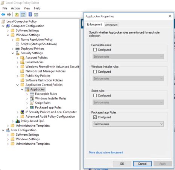Click the Show/Hide Action Pane icon
Screen dimensions: 175x170
click(x=36, y=15)
